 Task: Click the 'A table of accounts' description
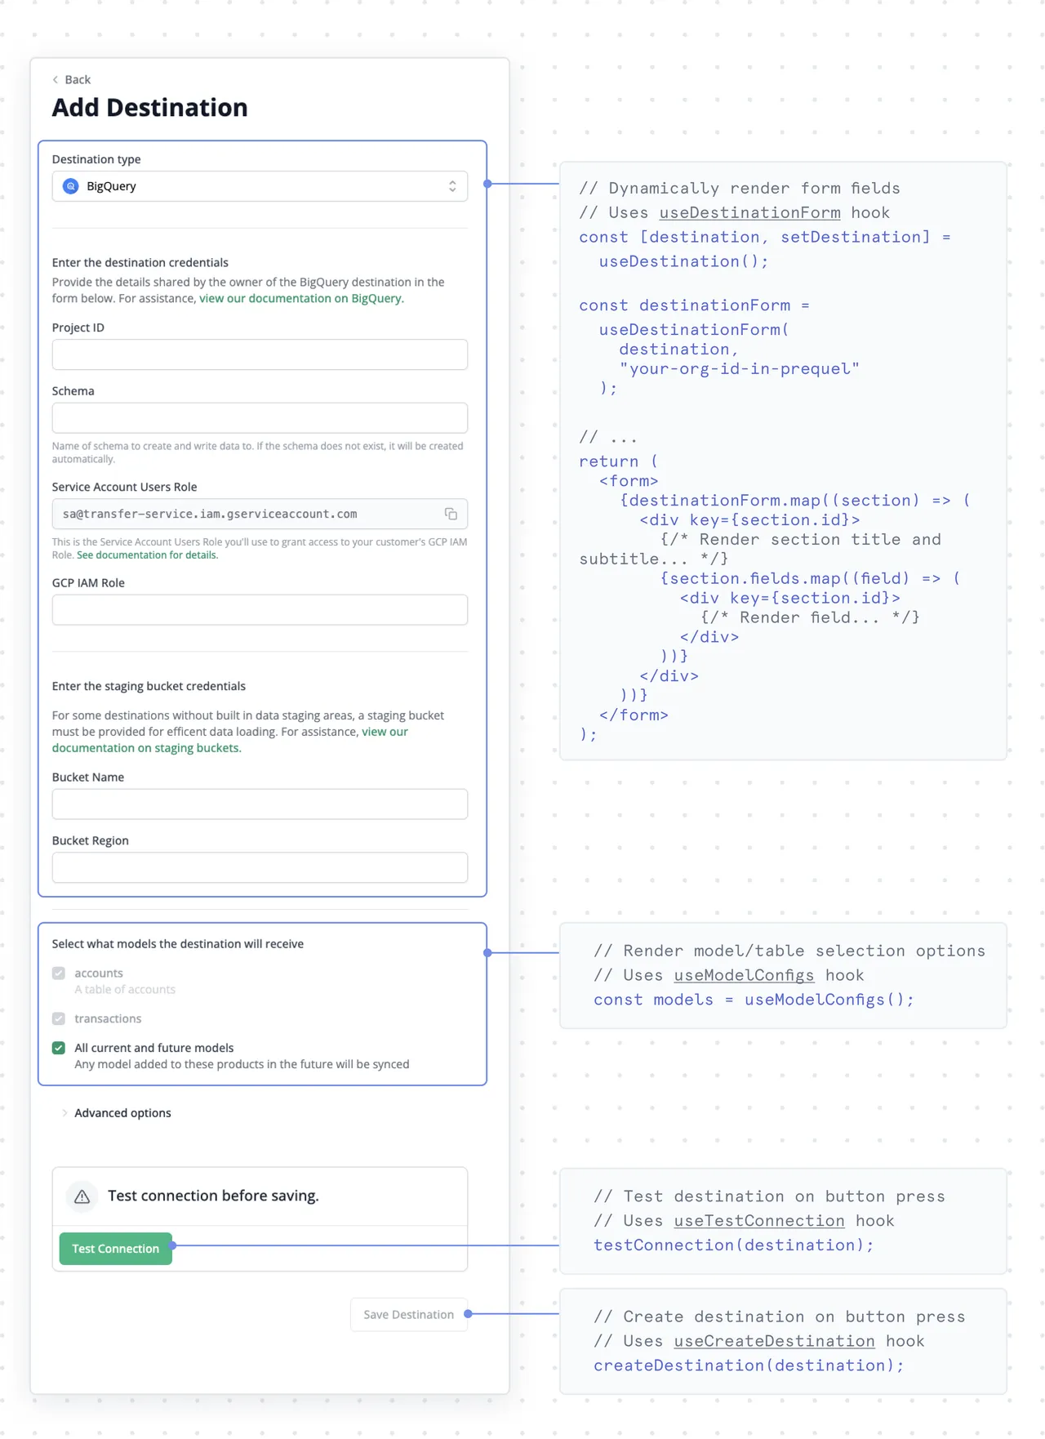(125, 990)
